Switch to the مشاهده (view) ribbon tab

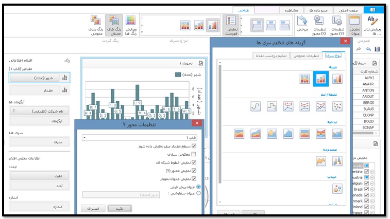pos(291,10)
